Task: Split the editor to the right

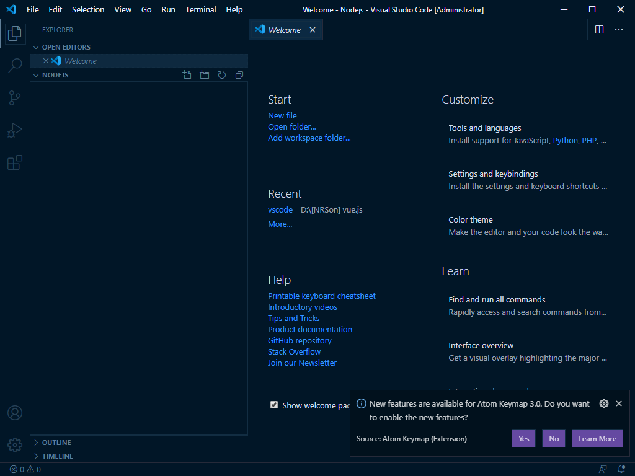Action: tap(600, 30)
